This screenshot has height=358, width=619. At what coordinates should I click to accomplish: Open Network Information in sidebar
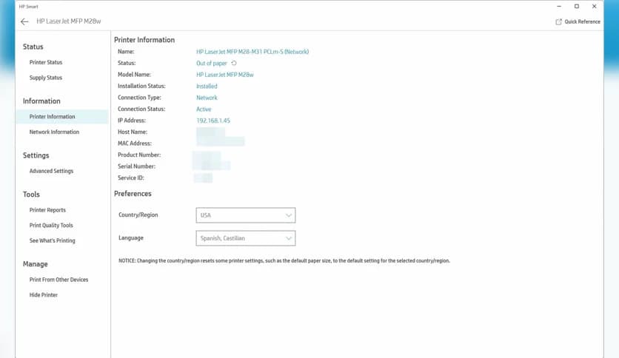54,132
